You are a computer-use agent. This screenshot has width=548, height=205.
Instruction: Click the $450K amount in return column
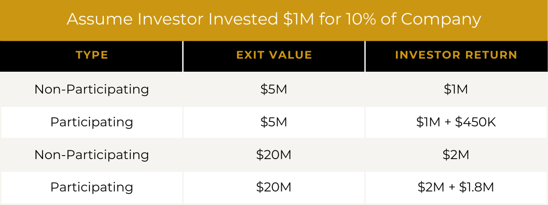476,122
